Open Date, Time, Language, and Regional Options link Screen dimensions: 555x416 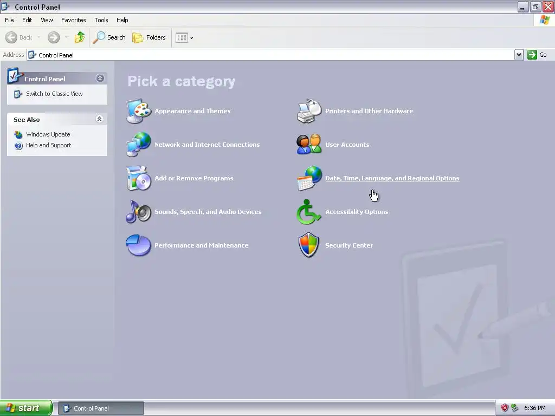coord(392,178)
